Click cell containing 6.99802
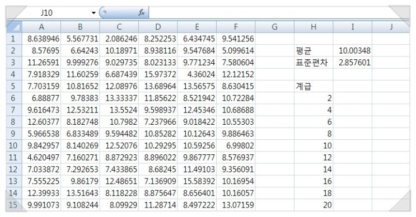 coord(236,145)
